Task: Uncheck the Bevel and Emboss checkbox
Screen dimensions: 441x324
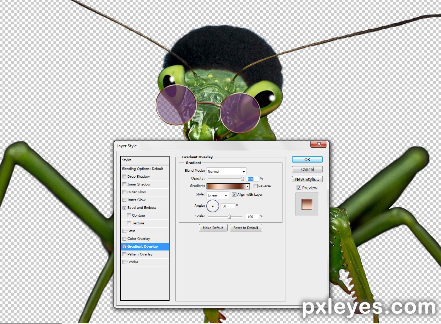Action: click(x=124, y=208)
